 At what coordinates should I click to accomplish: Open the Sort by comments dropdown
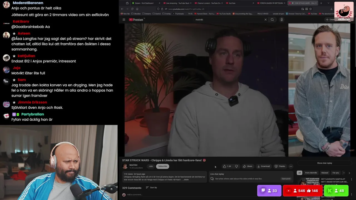pos(152,188)
